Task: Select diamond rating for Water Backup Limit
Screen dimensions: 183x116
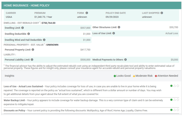Action: pos(178,100)
